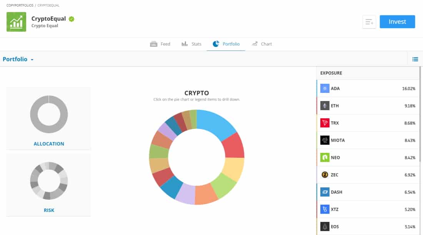Click MIOTA 8.43% exposure value
This screenshot has height=235, width=423.
pyautogui.click(x=410, y=140)
